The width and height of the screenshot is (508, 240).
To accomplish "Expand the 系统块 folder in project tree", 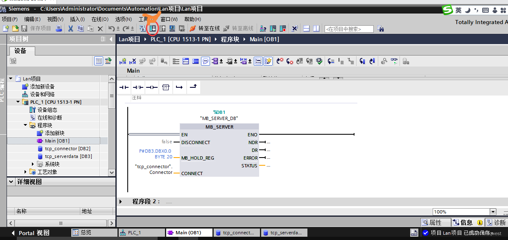I will [x=33, y=164].
